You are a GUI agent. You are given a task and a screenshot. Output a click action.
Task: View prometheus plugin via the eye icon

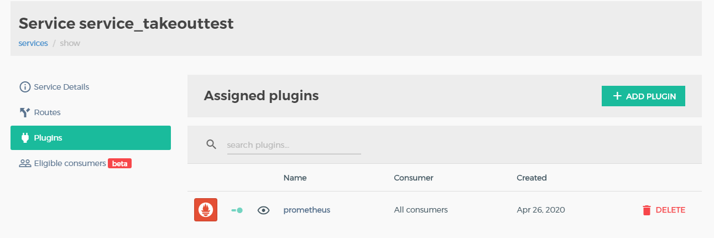[x=264, y=210]
